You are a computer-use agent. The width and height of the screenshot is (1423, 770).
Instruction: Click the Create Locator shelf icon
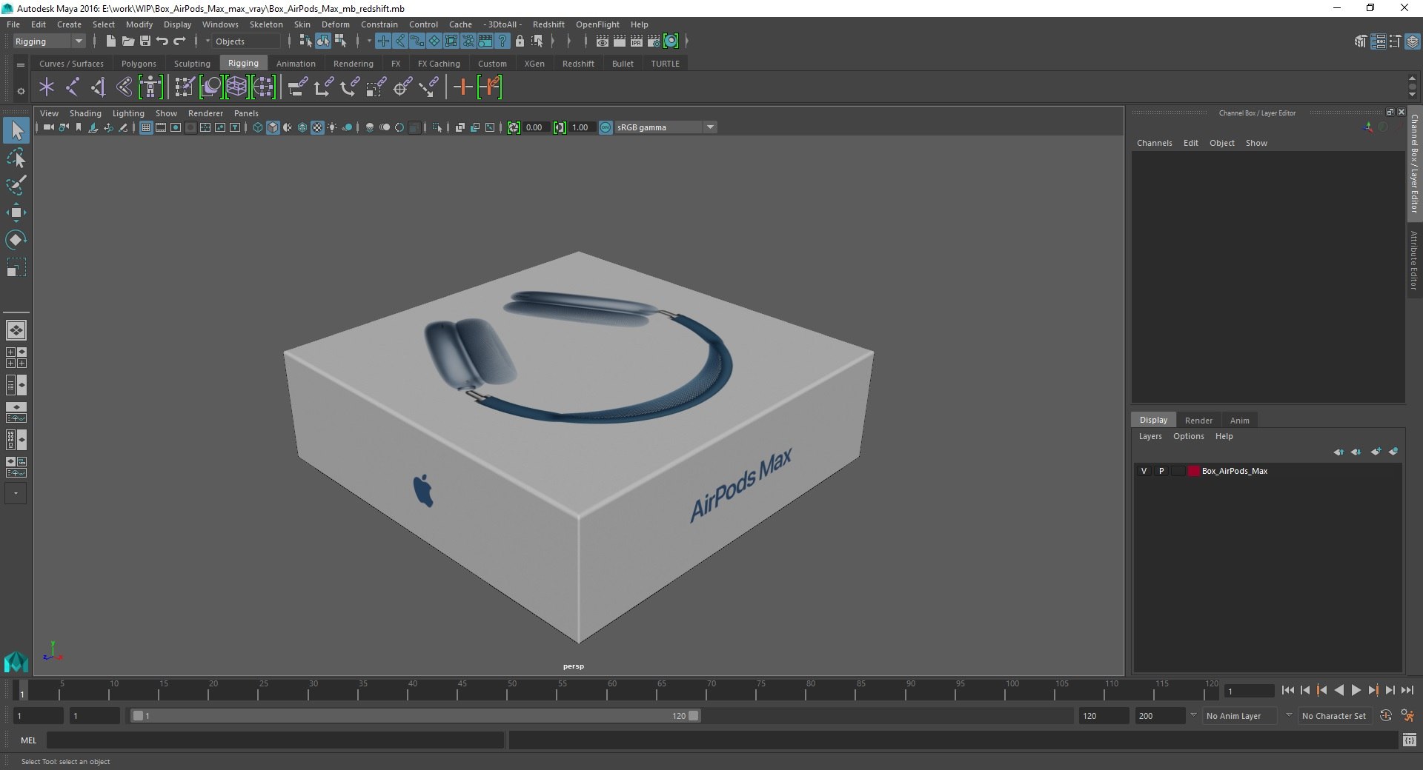point(47,87)
